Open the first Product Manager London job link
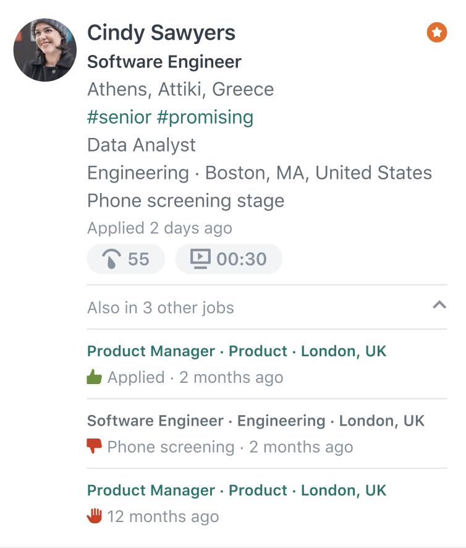This screenshot has width=466, height=548. point(237,351)
